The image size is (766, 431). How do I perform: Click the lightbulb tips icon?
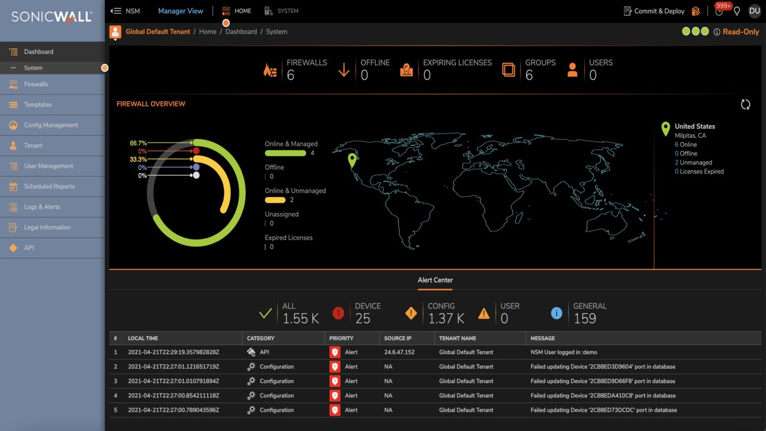pos(737,11)
